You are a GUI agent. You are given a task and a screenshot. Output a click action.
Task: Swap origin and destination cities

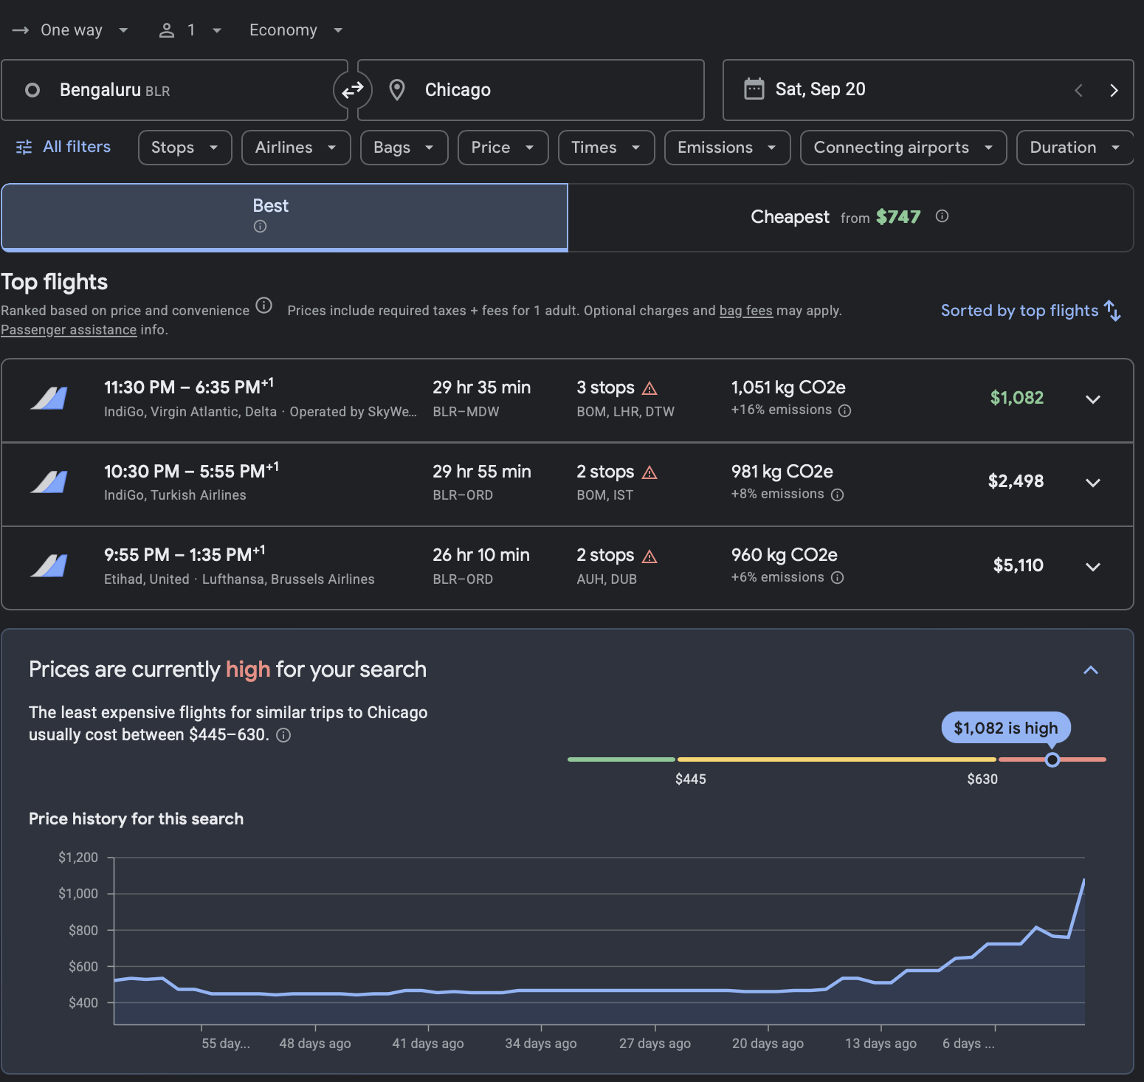[353, 90]
